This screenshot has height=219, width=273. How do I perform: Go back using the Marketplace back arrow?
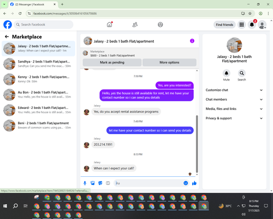point(7,37)
